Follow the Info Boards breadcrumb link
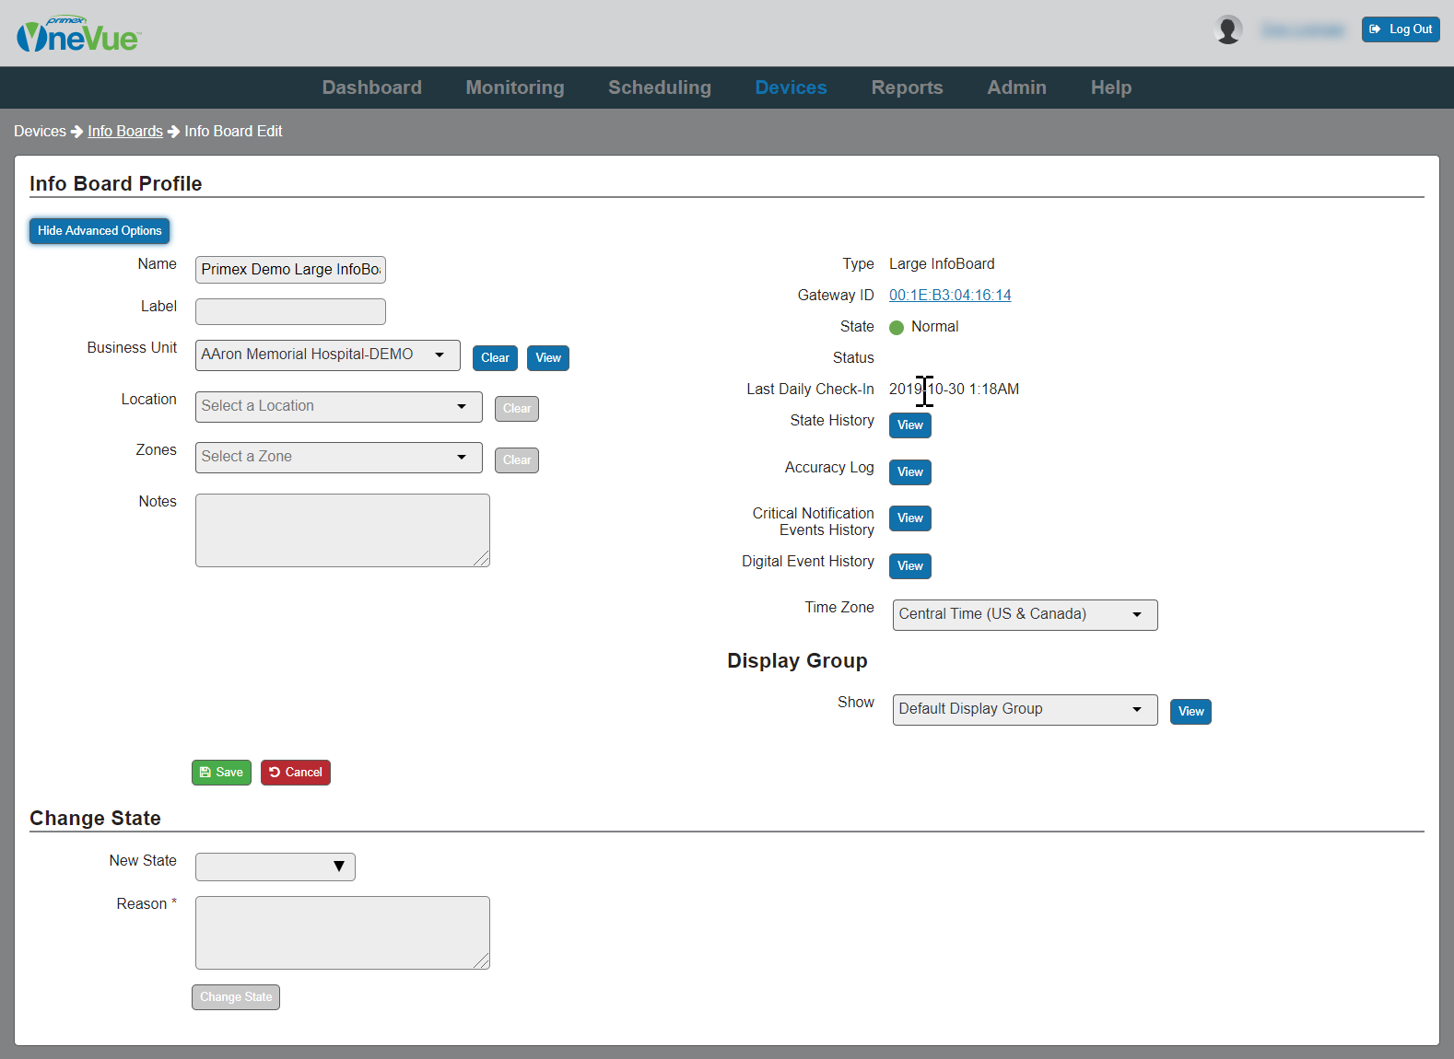 pyautogui.click(x=125, y=132)
